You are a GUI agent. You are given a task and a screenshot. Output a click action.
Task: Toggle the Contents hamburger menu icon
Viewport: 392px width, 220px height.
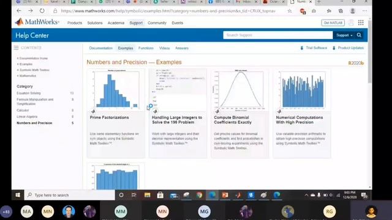[17, 48]
